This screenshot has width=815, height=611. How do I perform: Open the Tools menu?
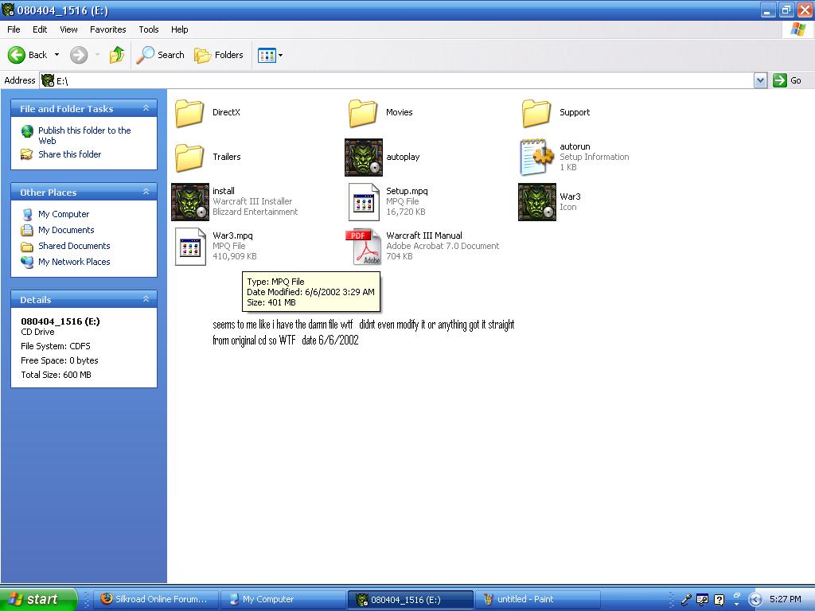[149, 29]
